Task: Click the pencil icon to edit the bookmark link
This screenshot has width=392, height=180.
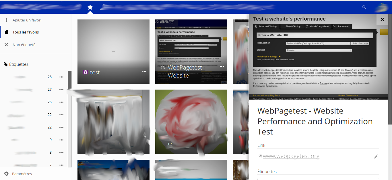Action: click(376, 156)
